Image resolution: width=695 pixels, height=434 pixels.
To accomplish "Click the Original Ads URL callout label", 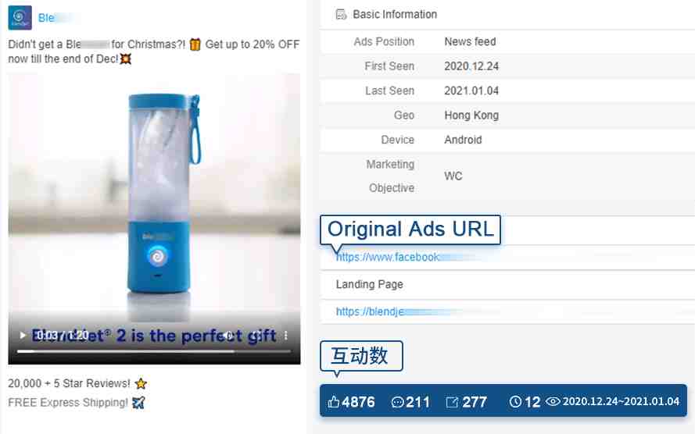I will pos(410,229).
